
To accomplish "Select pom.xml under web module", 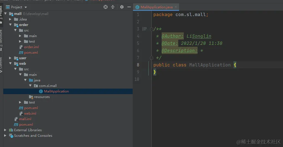I will point(31,108).
